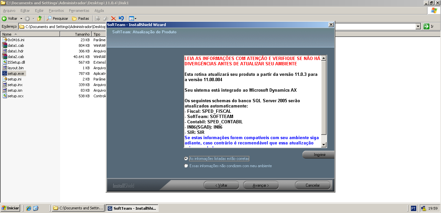Image resolution: width=441 pixels, height=213 pixels.
Task: Select 'As informações listadas estão corretas' option
Action: 186,159
